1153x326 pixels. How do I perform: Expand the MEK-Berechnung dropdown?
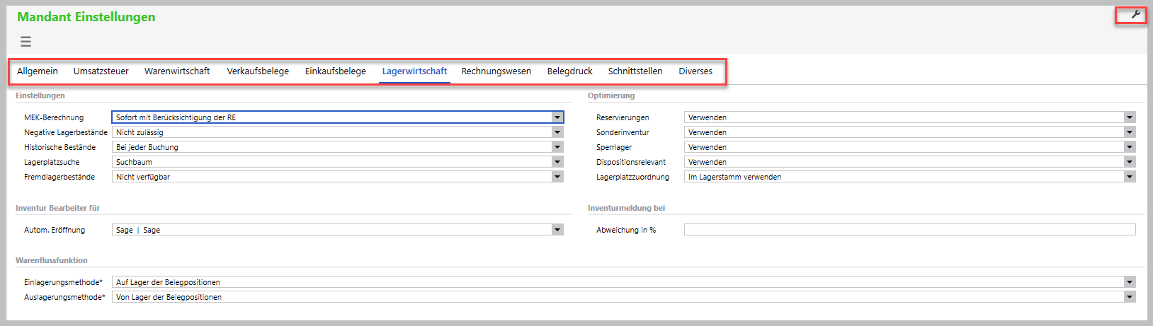(557, 117)
